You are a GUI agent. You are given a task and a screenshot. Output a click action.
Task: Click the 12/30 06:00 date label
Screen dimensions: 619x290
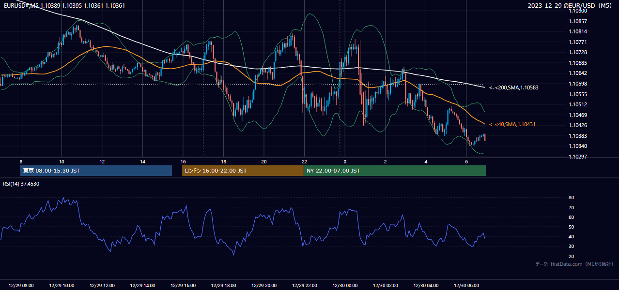pos(466,286)
